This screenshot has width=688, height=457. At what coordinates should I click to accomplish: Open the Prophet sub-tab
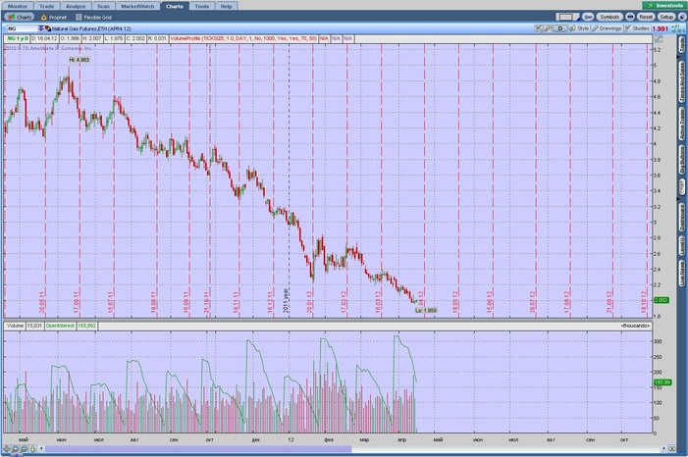[54, 17]
